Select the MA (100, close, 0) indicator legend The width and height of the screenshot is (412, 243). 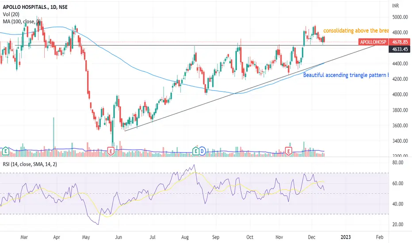[x=22, y=22]
